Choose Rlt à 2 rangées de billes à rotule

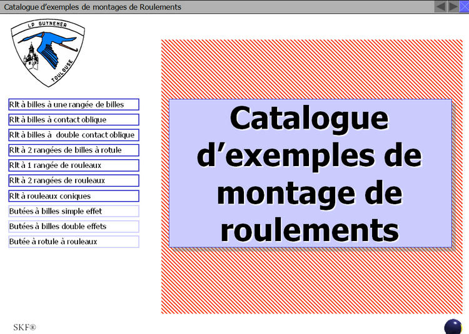[74, 150]
